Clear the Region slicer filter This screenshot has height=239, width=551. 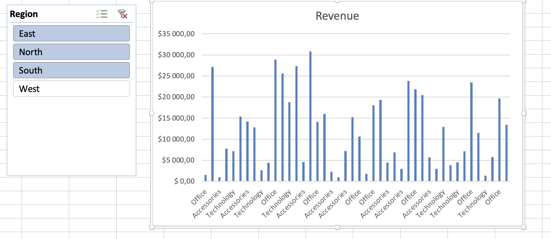click(x=123, y=14)
